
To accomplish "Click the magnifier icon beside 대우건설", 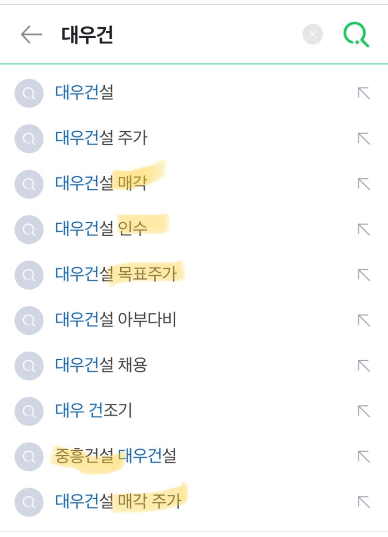I will [x=29, y=93].
